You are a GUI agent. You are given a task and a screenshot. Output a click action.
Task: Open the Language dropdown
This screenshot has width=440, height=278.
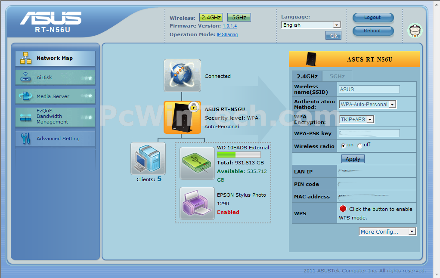(x=311, y=25)
